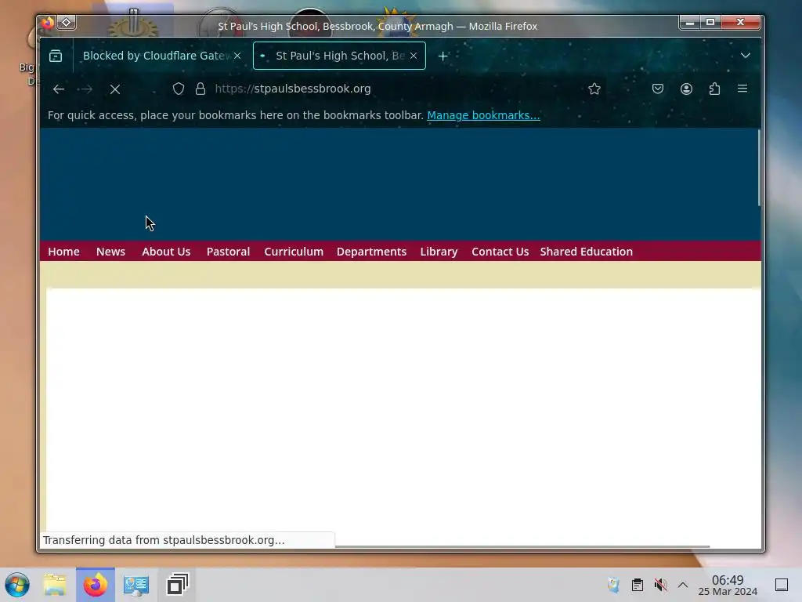Open the Start menu button

[x=17, y=585]
